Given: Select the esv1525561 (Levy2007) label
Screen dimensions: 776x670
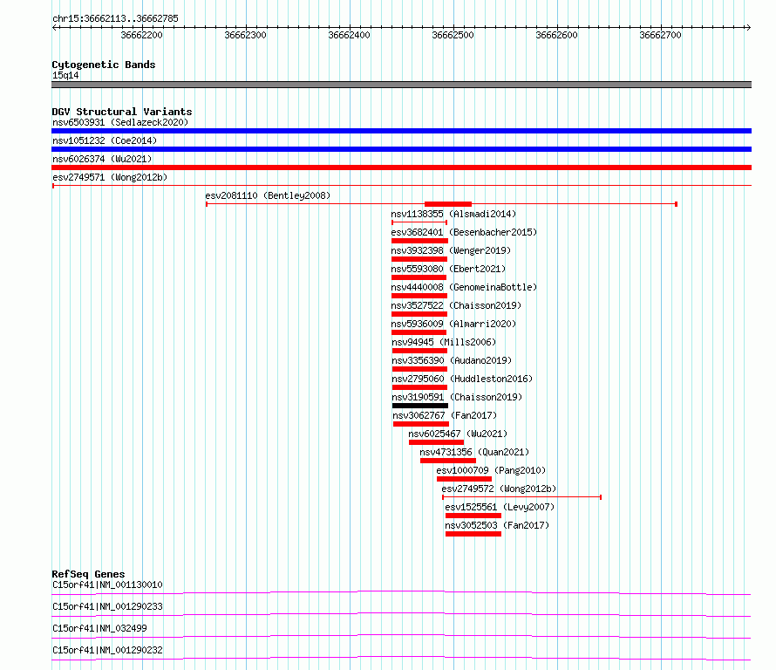Looking at the screenshot, I should 500,507.
